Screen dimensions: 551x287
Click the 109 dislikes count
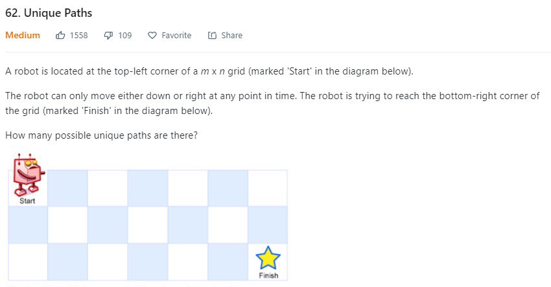click(x=124, y=35)
